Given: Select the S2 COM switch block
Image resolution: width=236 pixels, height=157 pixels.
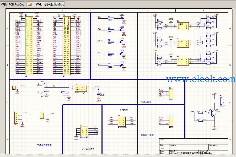Looking at the screenshot, I should pyautogui.click(x=183, y=44).
